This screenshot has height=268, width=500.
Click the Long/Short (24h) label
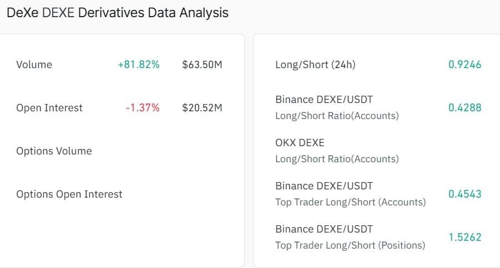coord(315,65)
